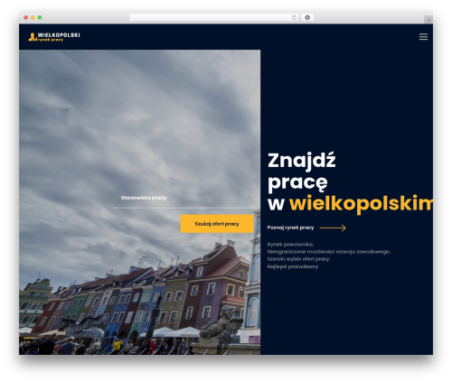Image resolution: width=452 pixels, height=382 pixels.
Task: Follow the Poznaj rynek pracy link
Action: (x=290, y=228)
